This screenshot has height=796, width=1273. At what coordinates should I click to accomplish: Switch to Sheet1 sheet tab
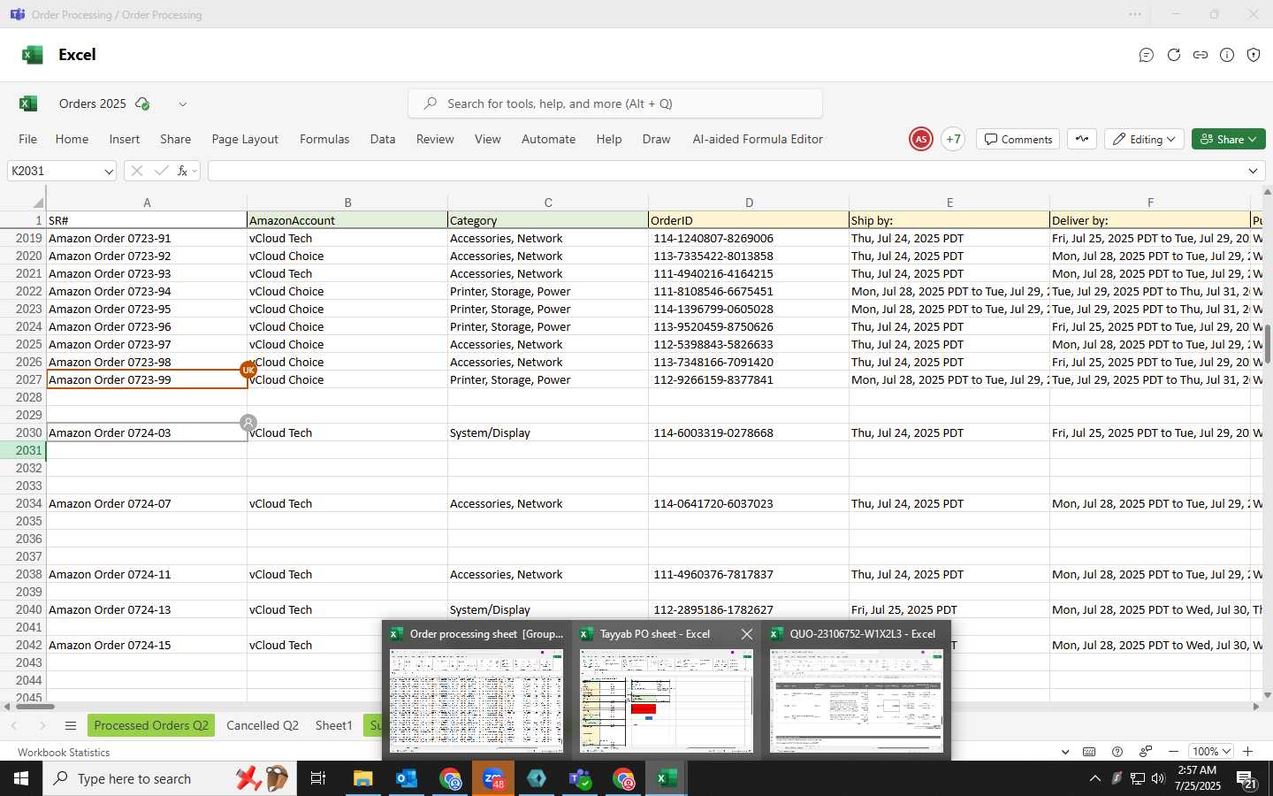coord(334,725)
